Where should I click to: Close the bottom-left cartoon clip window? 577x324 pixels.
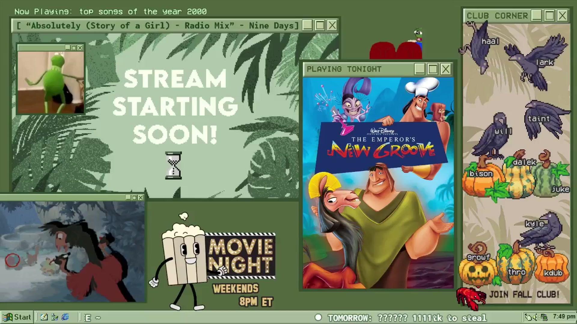pos(140,197)
